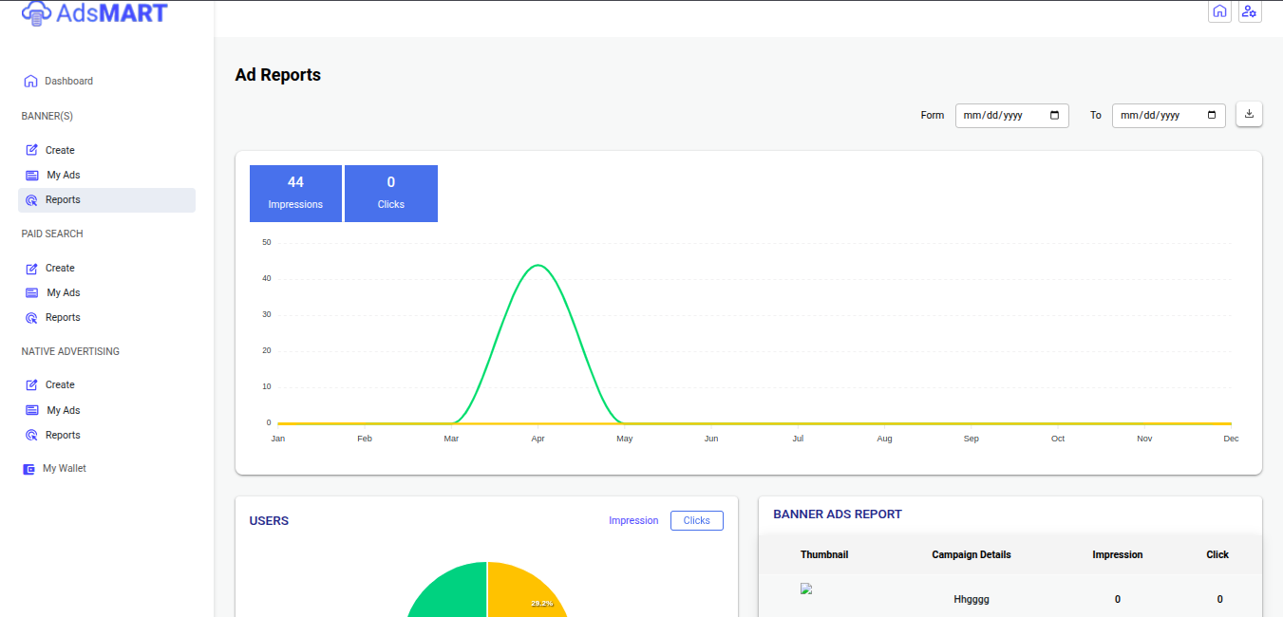Open the calendar picker in the Form date field
The height and width of the screenshot is (617, 1283).
[1054, 116]
